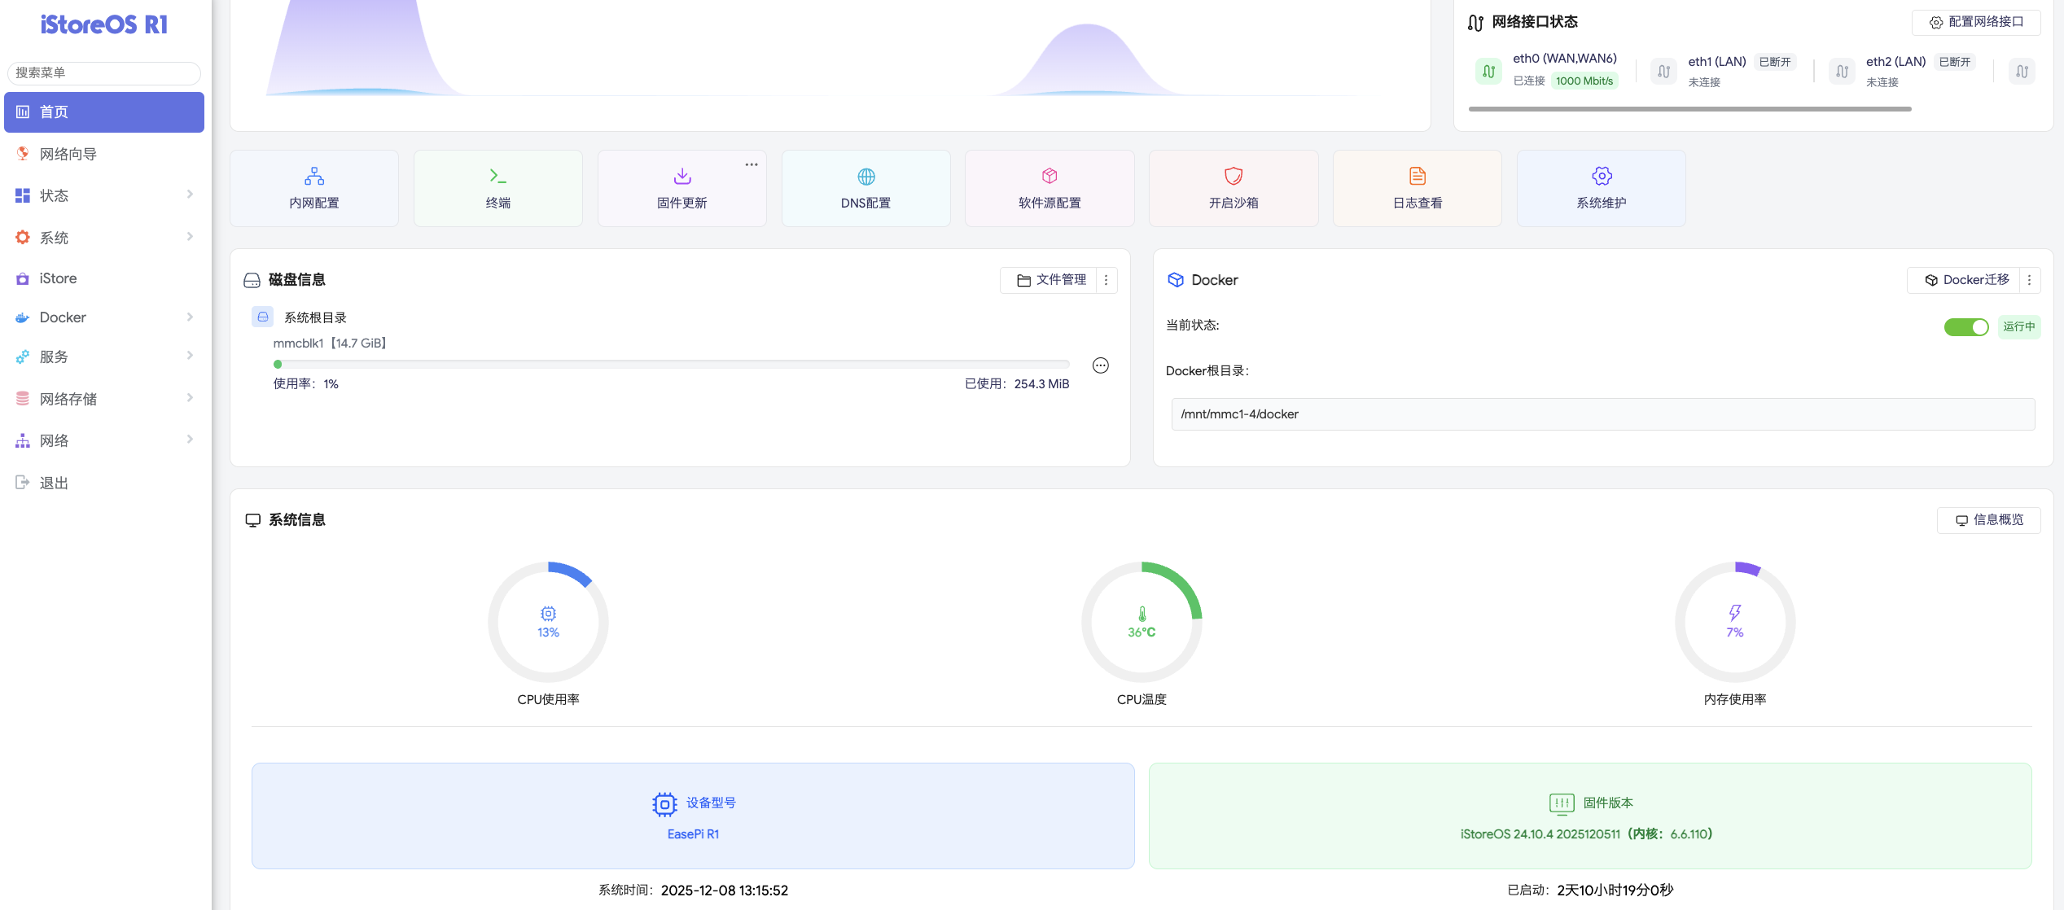Open the DNS配置 globe icon
This screenshot has width=2064, height=910.
pyautogui.click(x=865, y=177)
